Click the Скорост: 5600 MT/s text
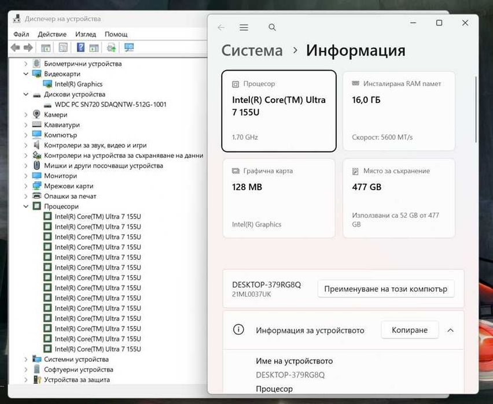Viewport: 493px width, 404px height. (382, 138)
